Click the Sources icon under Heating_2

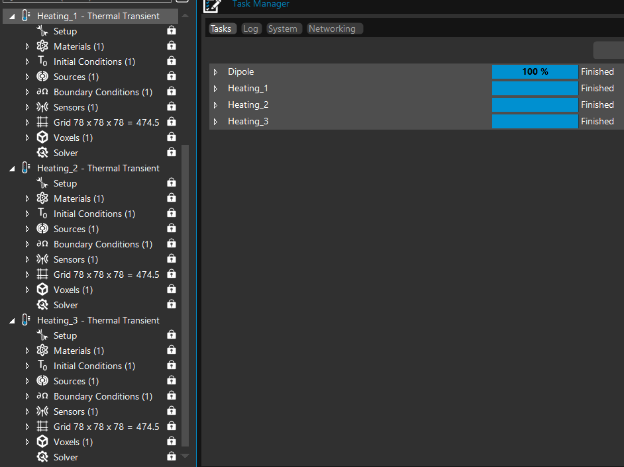(x=42, y=229)
